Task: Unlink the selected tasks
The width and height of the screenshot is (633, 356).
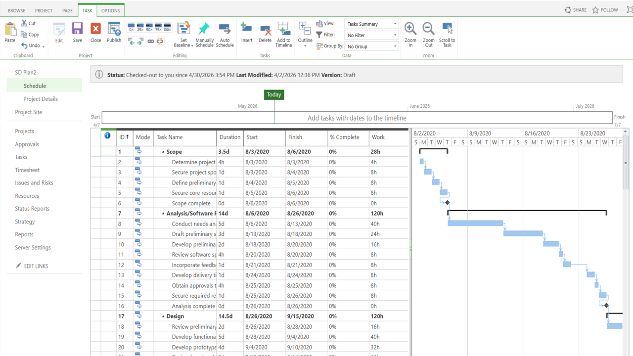Action: (160, 42)
